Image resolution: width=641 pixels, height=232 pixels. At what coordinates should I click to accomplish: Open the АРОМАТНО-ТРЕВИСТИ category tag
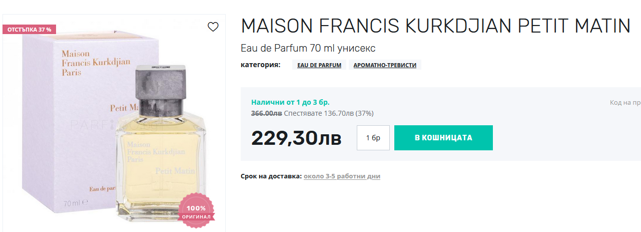click(x=385, y=65)
